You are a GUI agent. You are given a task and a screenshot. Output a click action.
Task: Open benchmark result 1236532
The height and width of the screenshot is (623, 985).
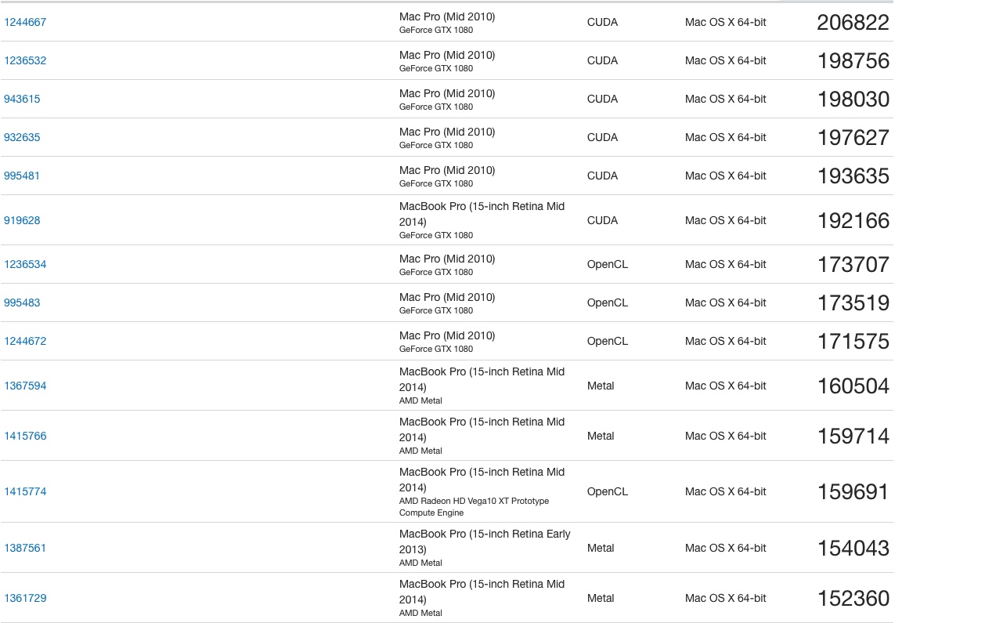[x=25, y=61]
